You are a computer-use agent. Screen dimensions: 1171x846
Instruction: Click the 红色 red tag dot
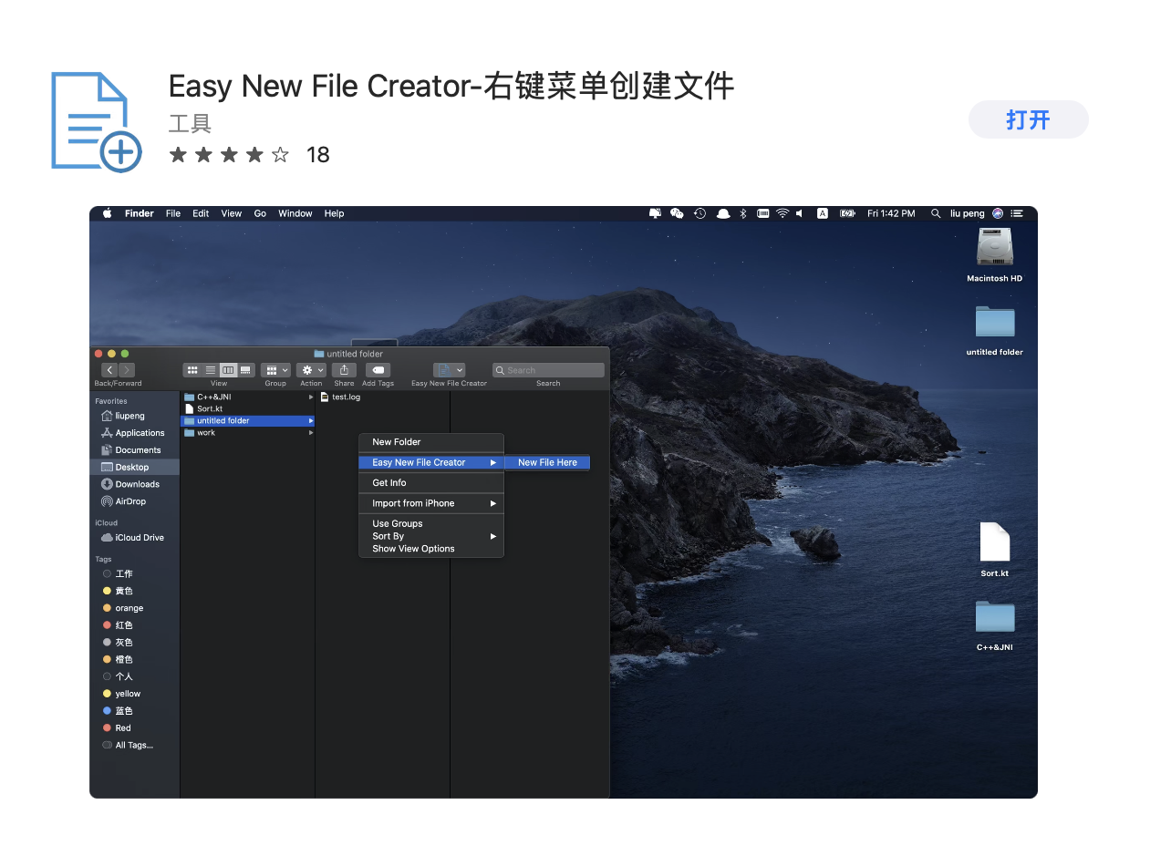[x=107, y=625]
